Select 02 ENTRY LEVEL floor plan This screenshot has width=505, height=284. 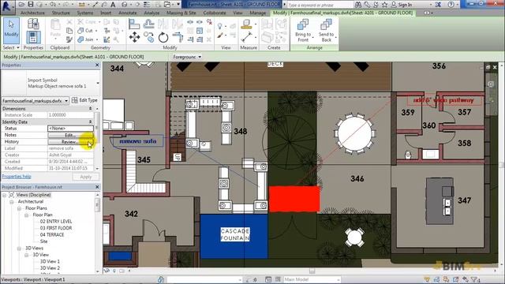click(56, 222)
